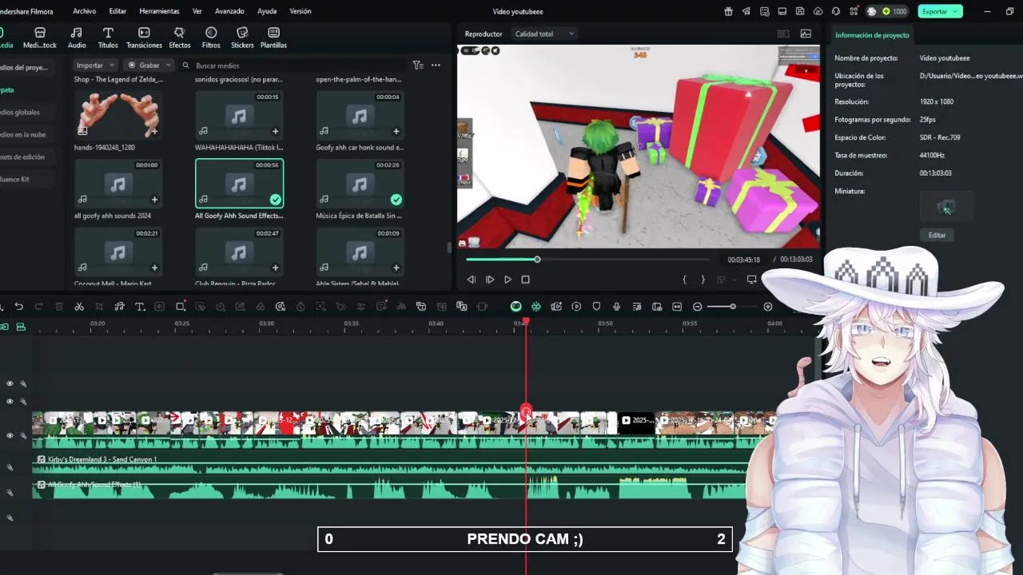This screenshot has height=575, width=1023.
Task: Click the minus zoom-out icon for the timeline
Action: click(x=697, y=307)
